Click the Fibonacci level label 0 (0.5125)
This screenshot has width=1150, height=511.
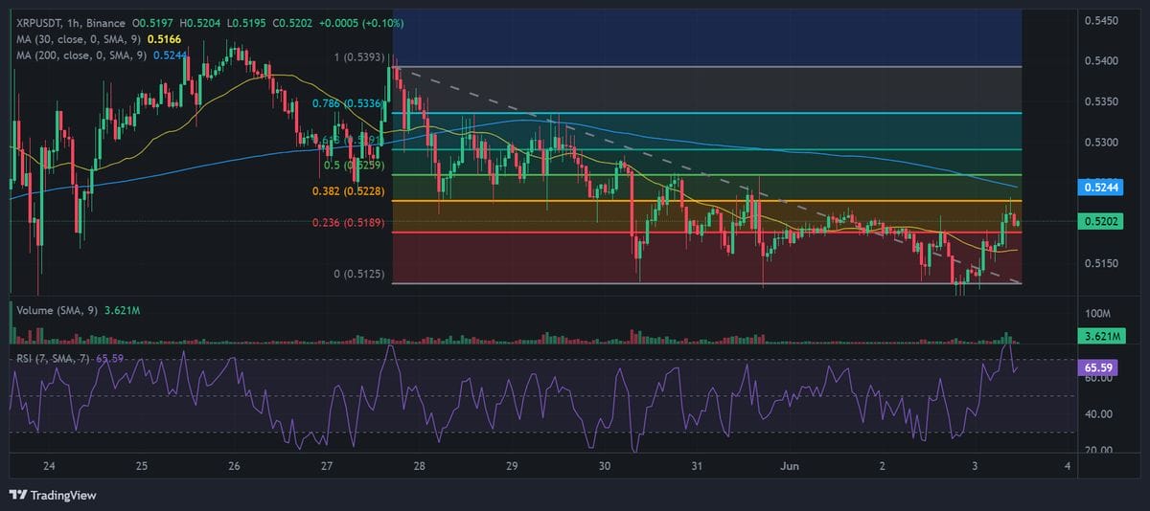tap(358, 275)
